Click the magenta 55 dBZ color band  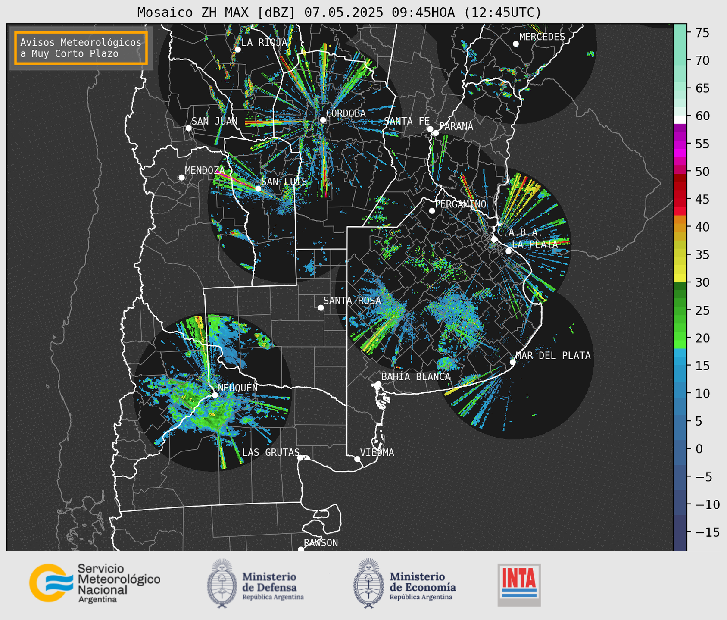pos(680,144)
